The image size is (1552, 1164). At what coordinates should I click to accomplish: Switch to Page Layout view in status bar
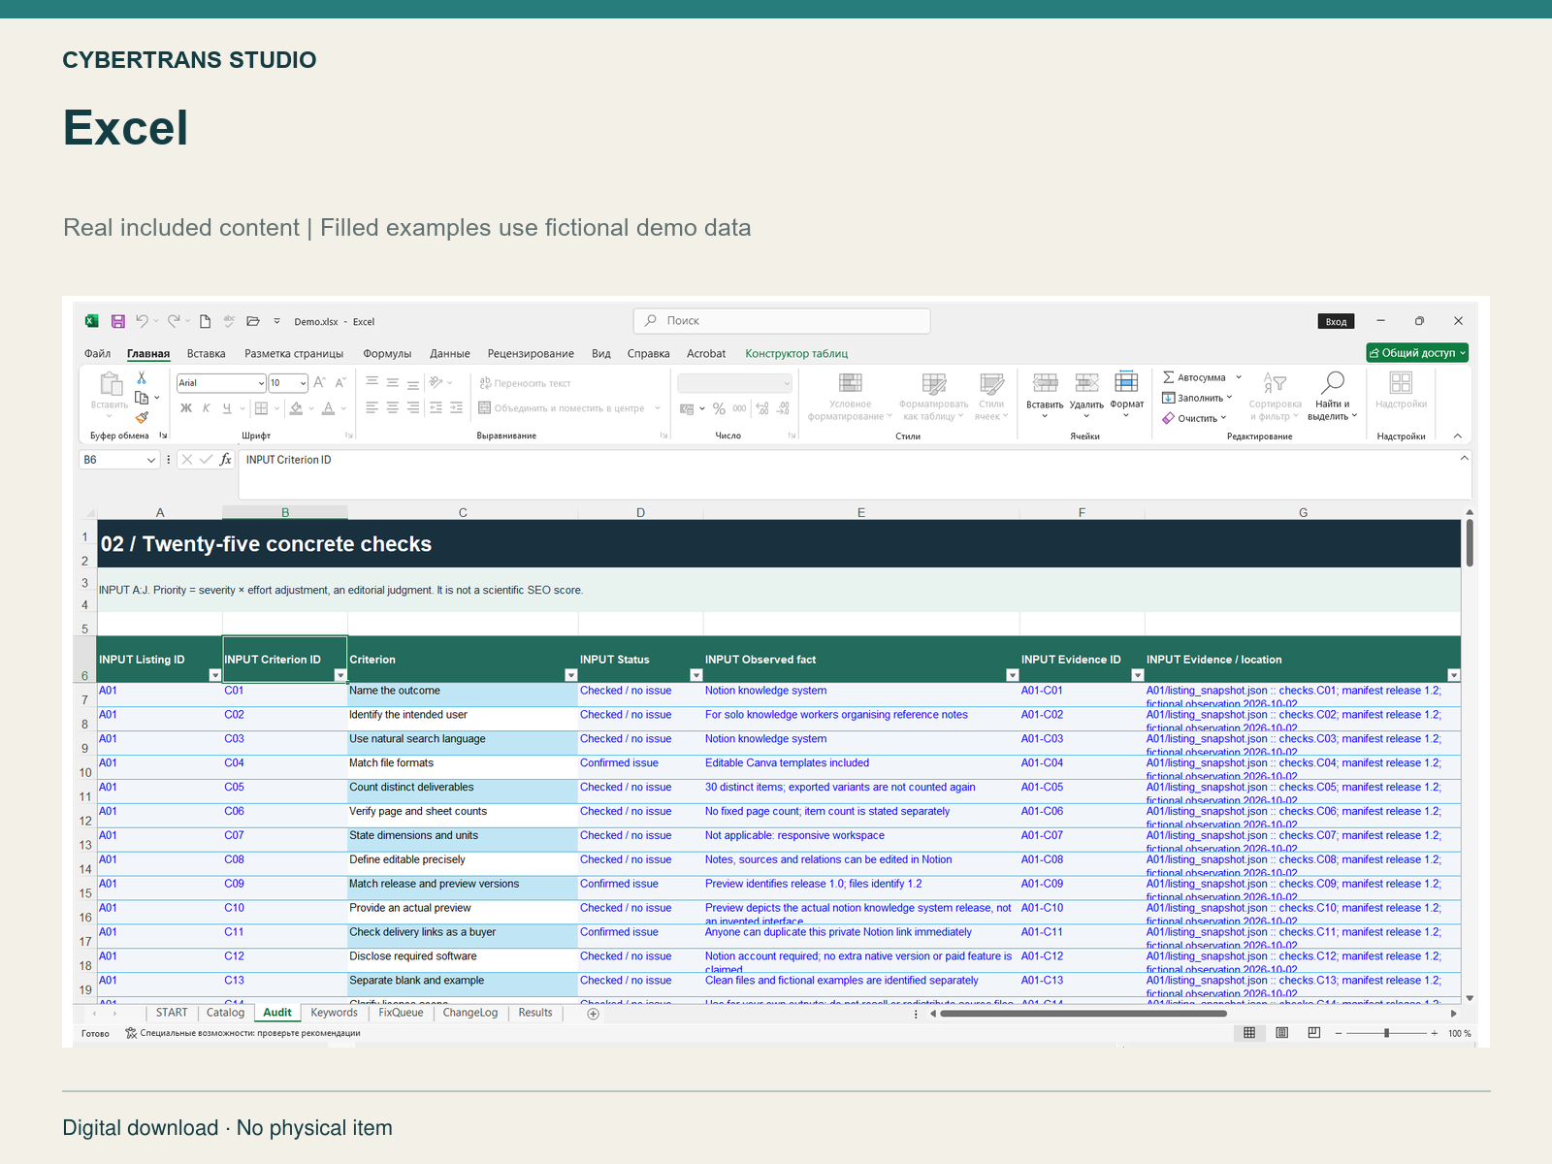point(1282,1033)
